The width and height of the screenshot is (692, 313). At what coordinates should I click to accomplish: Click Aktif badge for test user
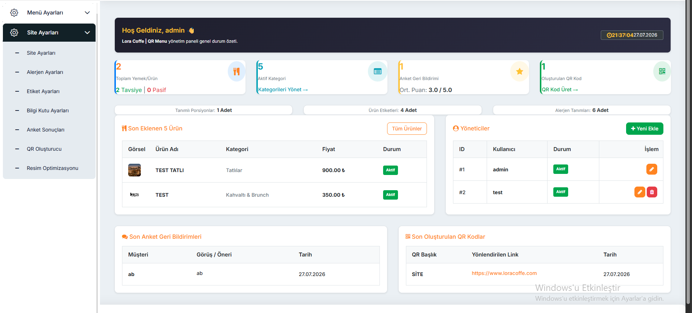coord(561,192)
